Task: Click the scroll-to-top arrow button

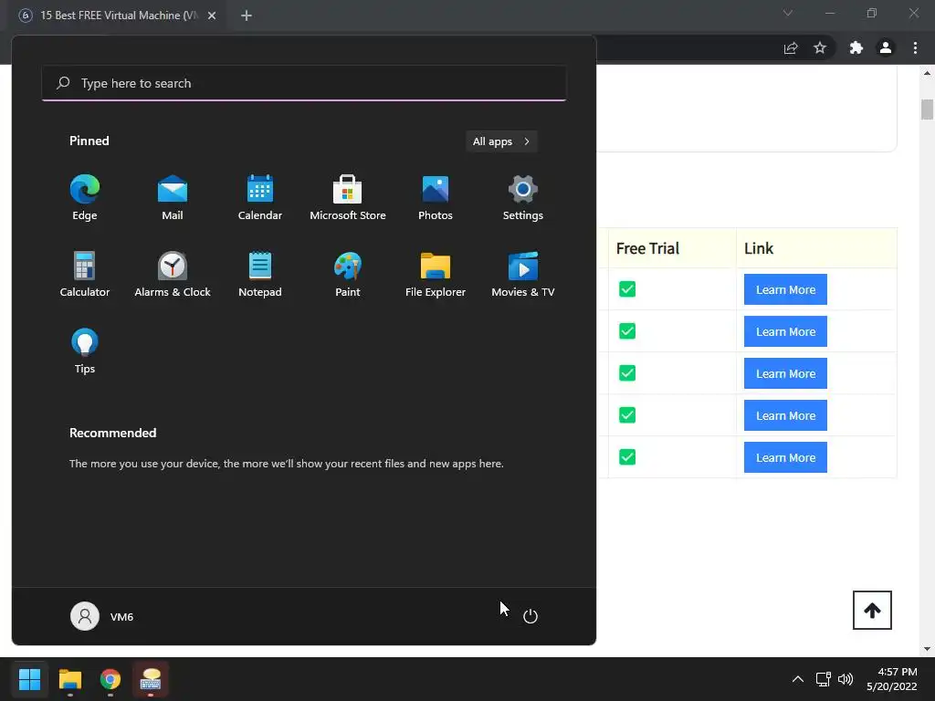Action: [872, 611]
